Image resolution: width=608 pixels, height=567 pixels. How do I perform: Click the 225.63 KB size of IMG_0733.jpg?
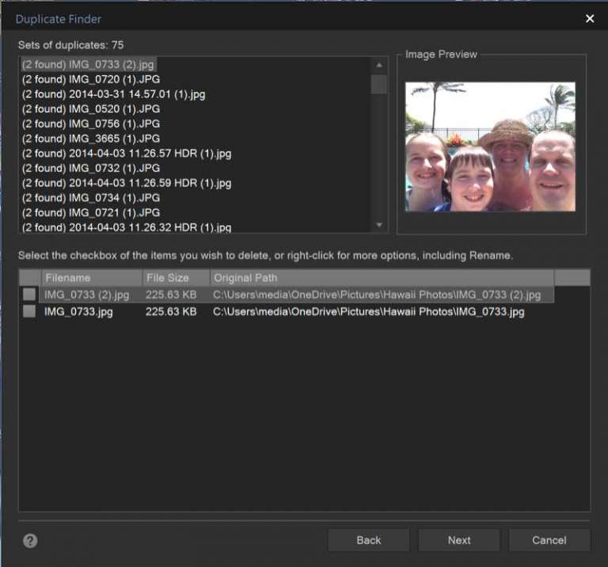point(171,311)
